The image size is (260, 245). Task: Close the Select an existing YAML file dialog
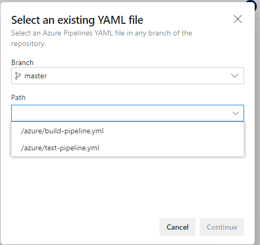(x=238, y=19)
